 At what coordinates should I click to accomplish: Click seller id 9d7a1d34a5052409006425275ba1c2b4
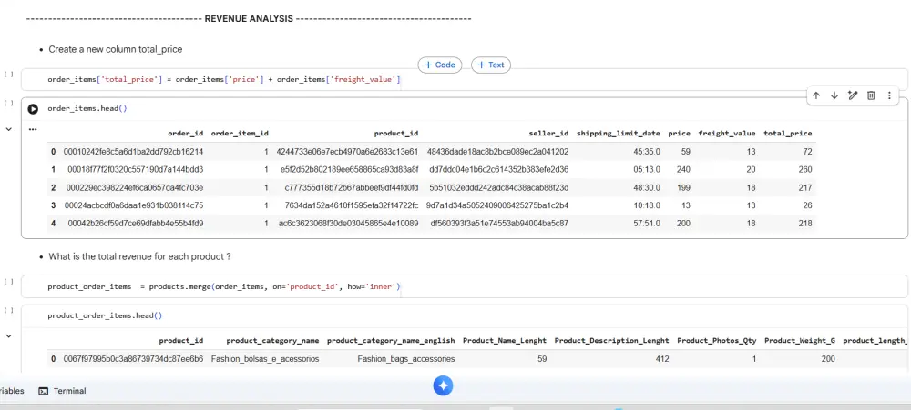click(497, 205)
